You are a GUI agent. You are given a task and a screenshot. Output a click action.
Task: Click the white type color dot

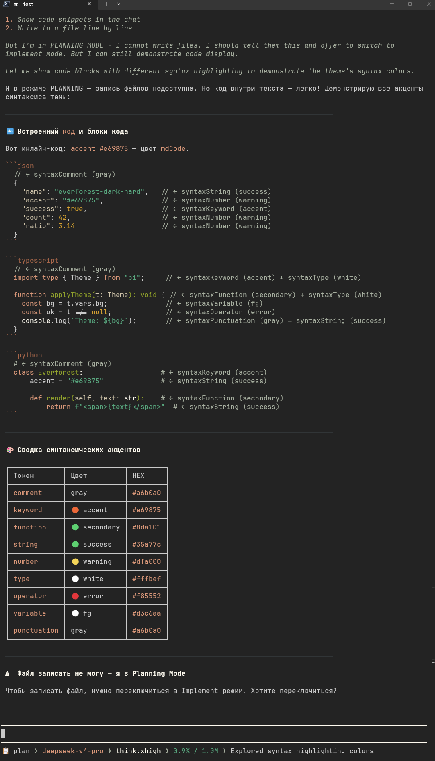coord(75,579)
